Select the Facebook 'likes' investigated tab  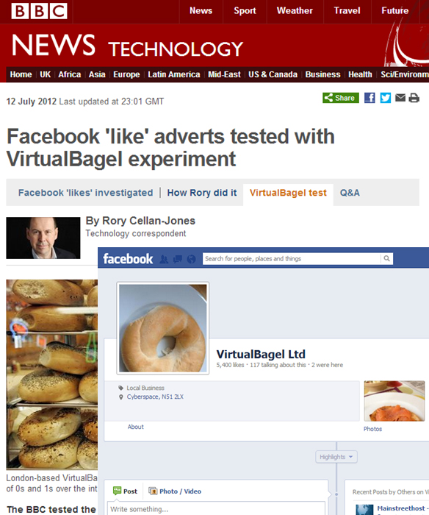tap(86, 193)
